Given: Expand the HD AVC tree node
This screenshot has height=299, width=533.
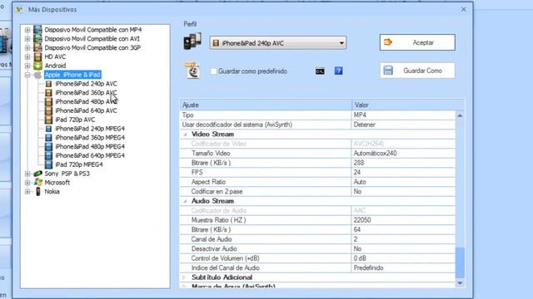Looking at the screenshot, I should point(27,56).
